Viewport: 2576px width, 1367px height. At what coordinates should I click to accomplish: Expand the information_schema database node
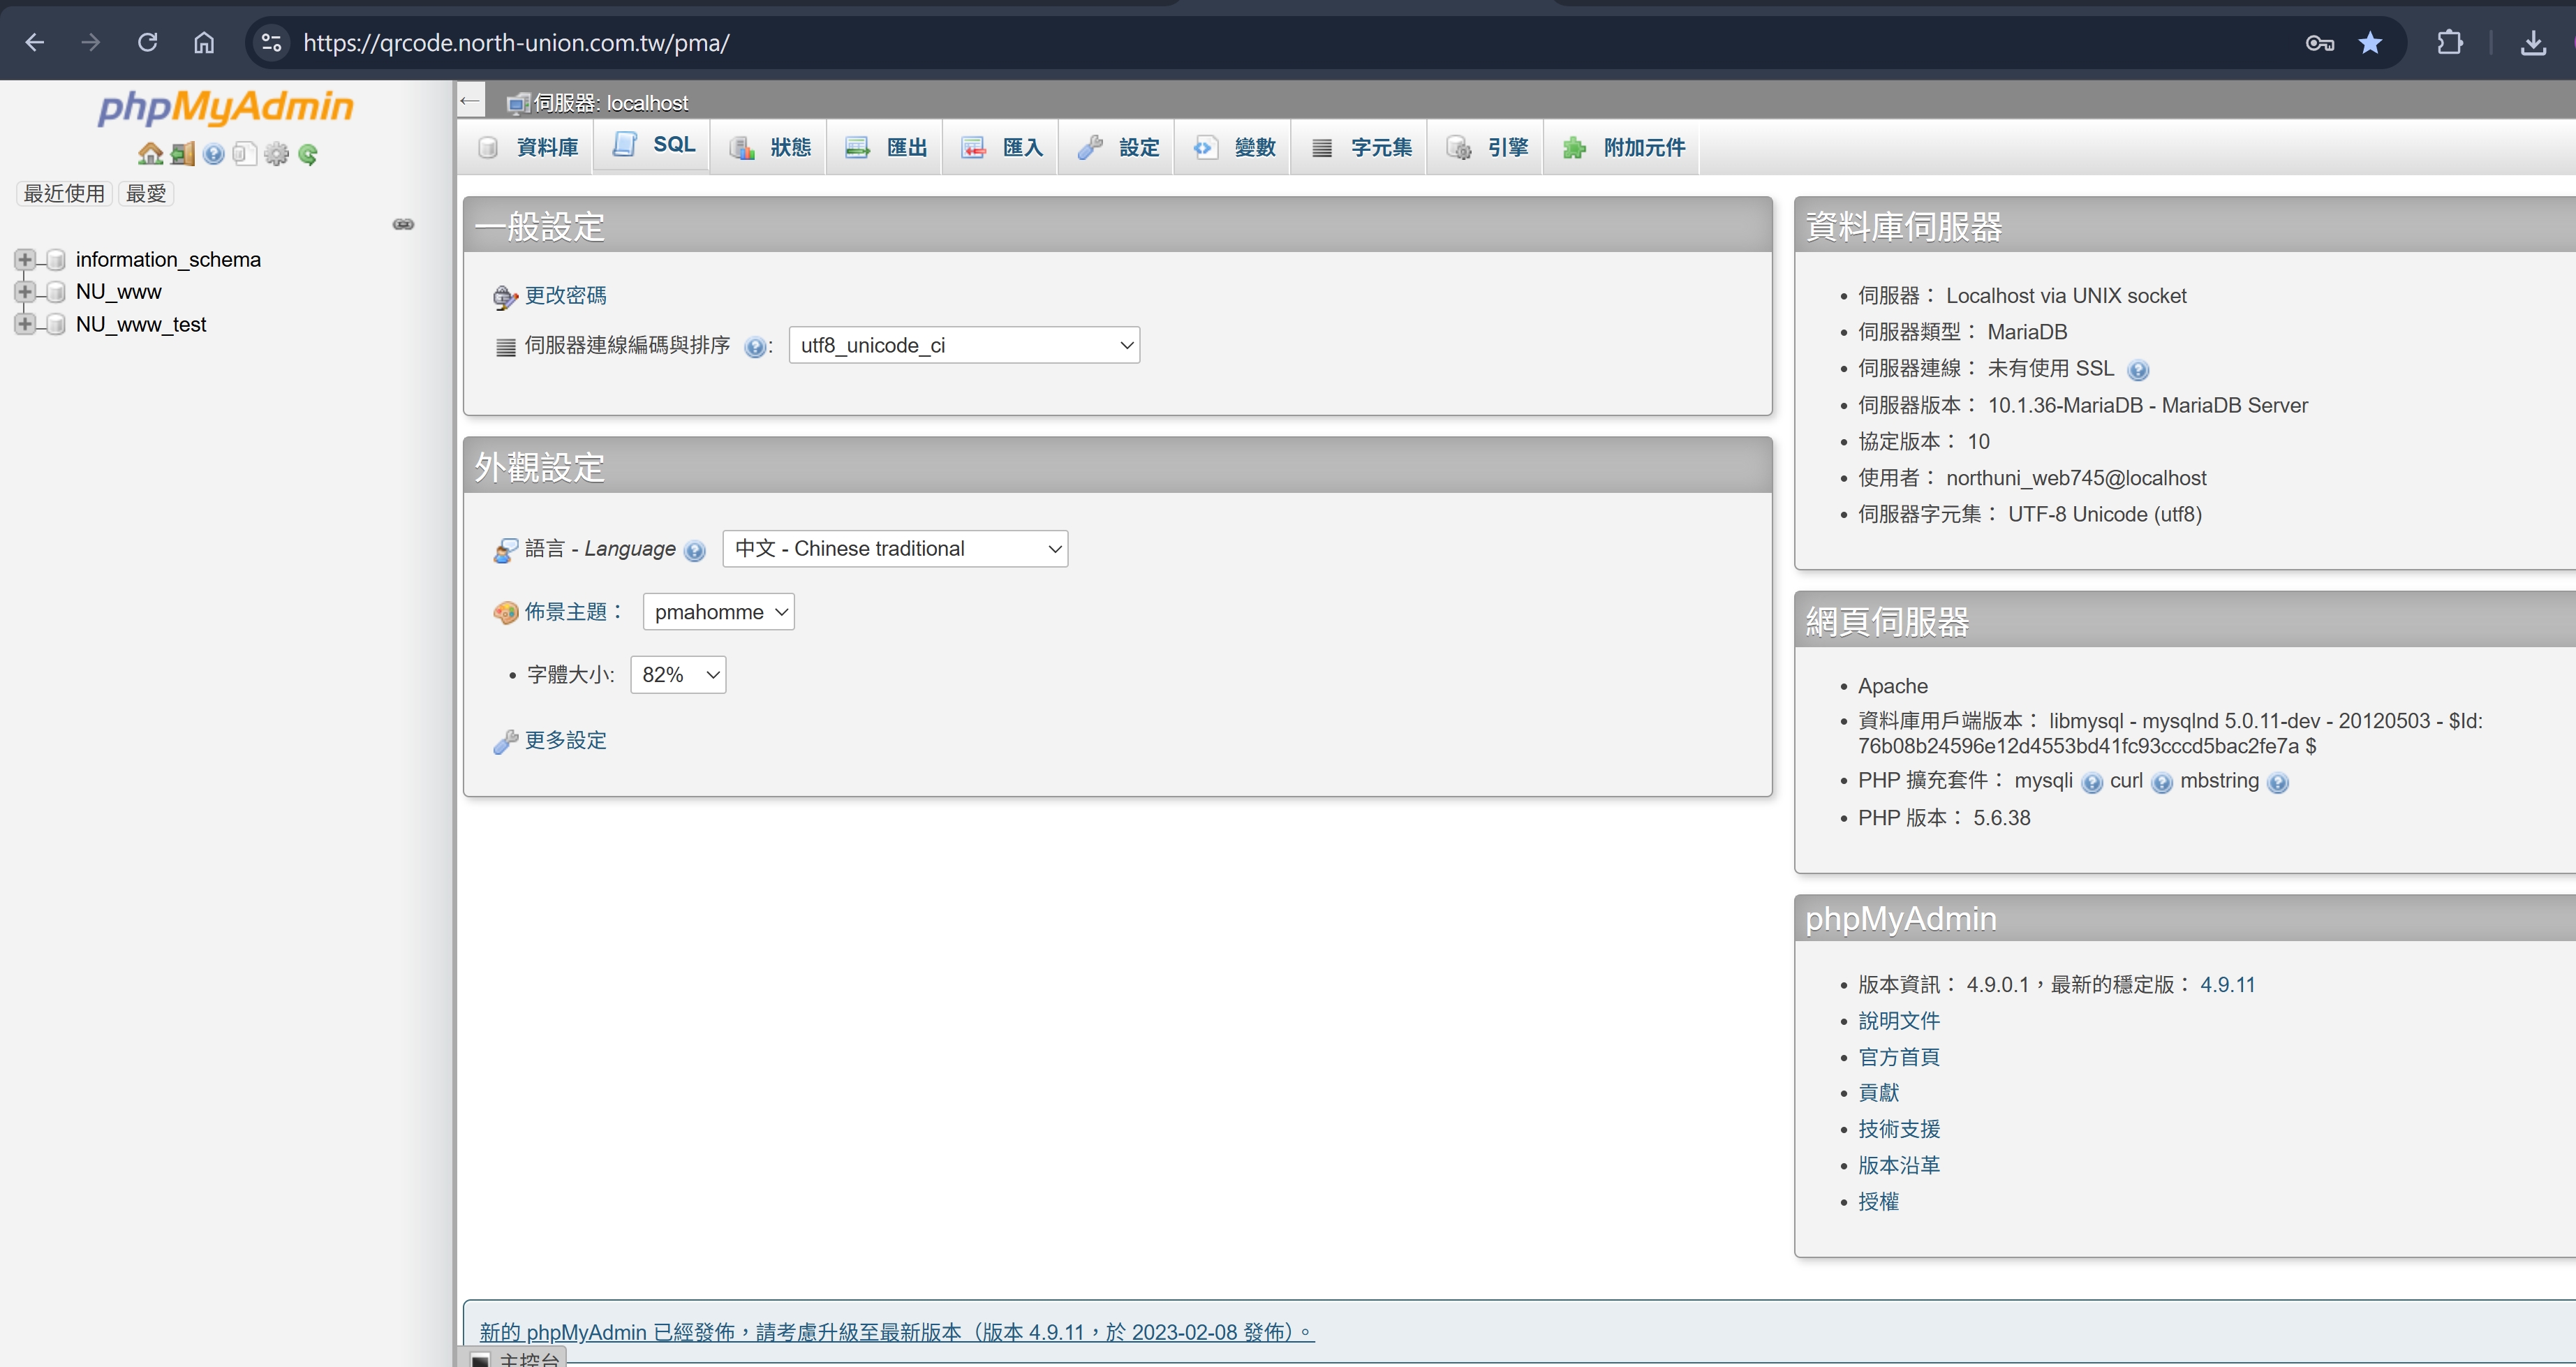click(25, 260)
